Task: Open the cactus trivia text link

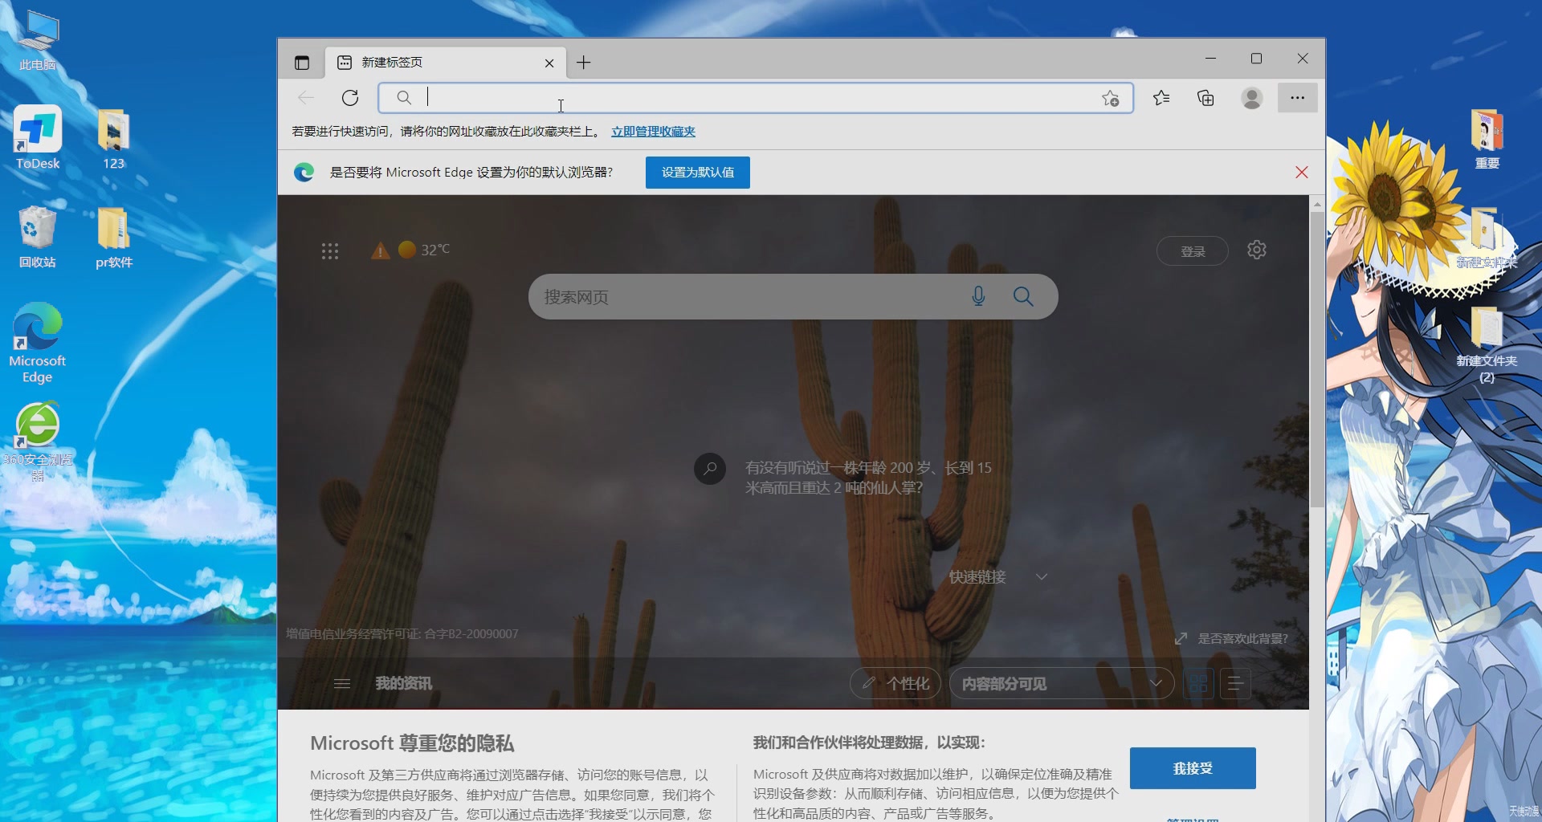Action: 868,478
